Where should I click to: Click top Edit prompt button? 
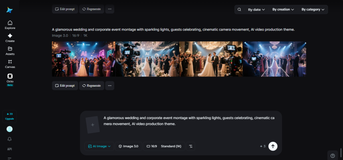(x=65, y=9)
